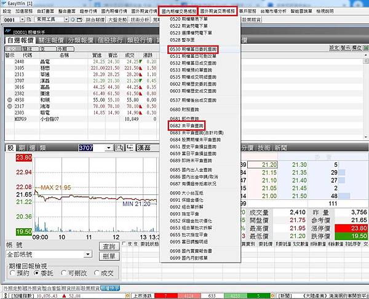Open the 加值服務 menu
The image size is (369, 299).
point(24,11)
